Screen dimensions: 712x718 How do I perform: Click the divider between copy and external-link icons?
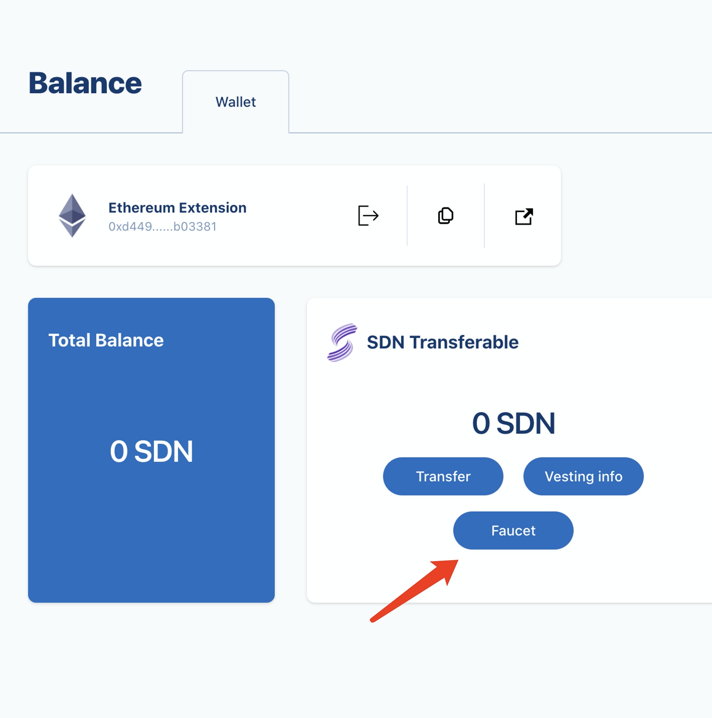click(x=484, y=216)
